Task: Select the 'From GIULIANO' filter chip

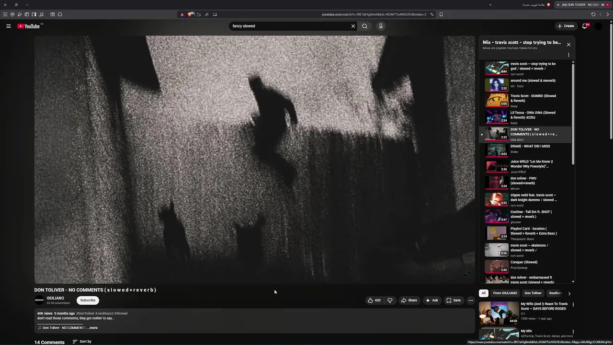Action: tap(505, 293)
